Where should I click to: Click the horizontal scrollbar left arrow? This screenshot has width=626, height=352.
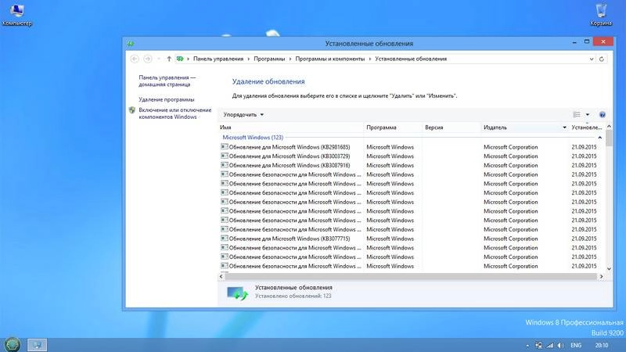[x=221, y=276]
